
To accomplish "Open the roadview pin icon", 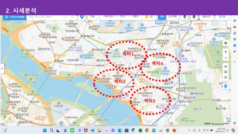I will click(x=184, y=17).
